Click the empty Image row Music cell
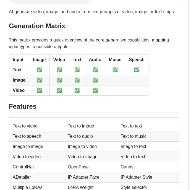 pos(115,80)
